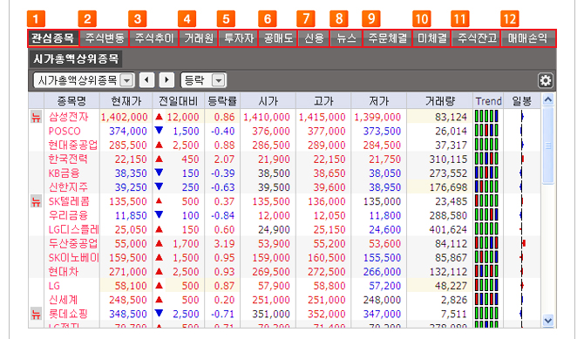Select the POSCO stock name
The height and width of the screenshot is (339, 584).
point(65,131)
